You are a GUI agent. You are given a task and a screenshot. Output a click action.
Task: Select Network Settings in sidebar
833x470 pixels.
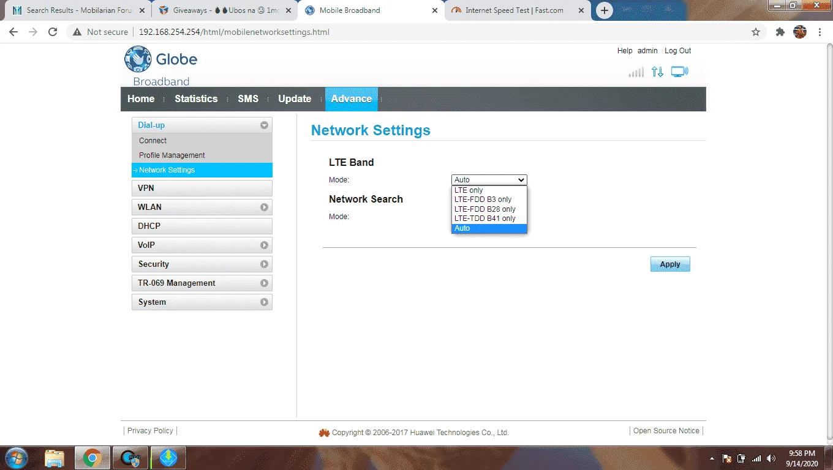tap(202, 170)
